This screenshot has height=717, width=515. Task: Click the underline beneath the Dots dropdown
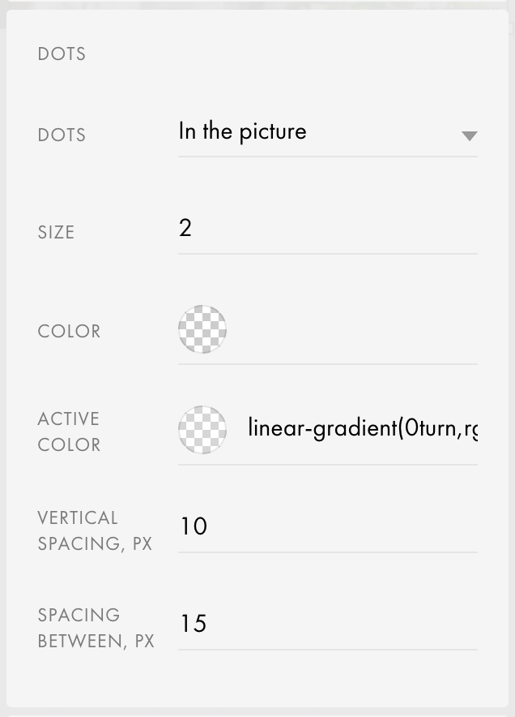point(327,157)
